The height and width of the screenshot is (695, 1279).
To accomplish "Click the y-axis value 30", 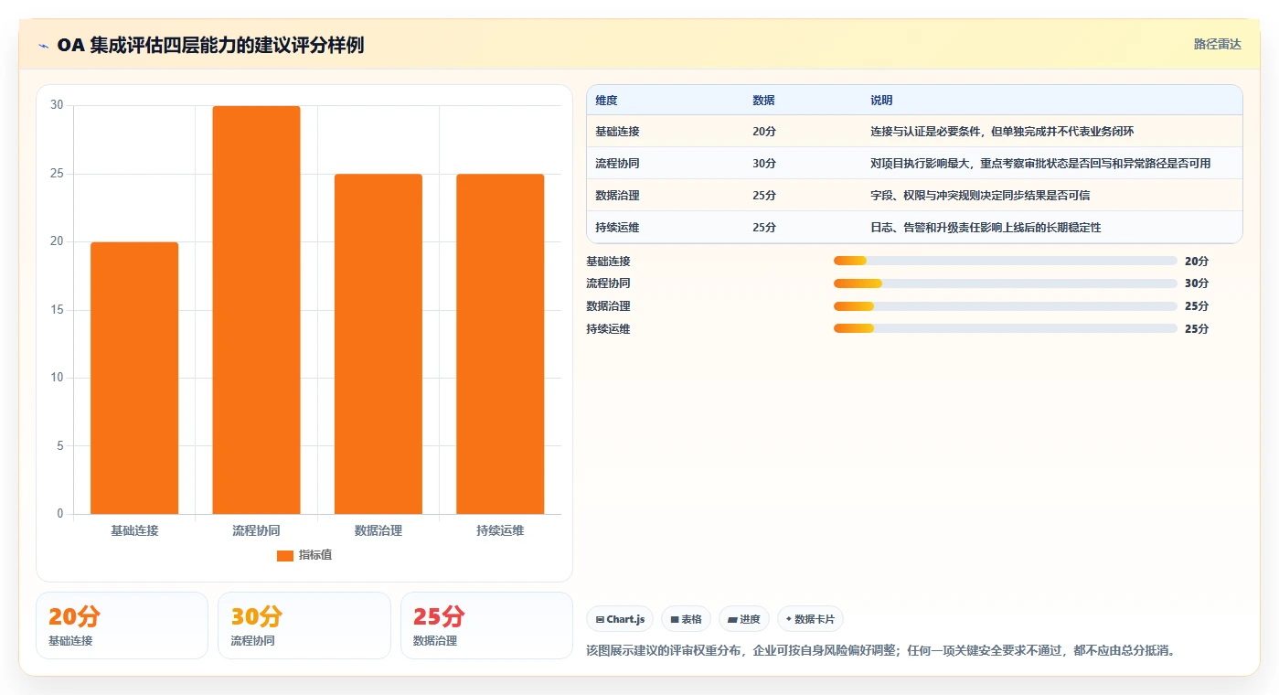I will [57, 105].
